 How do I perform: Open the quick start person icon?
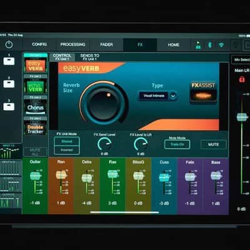198,45
